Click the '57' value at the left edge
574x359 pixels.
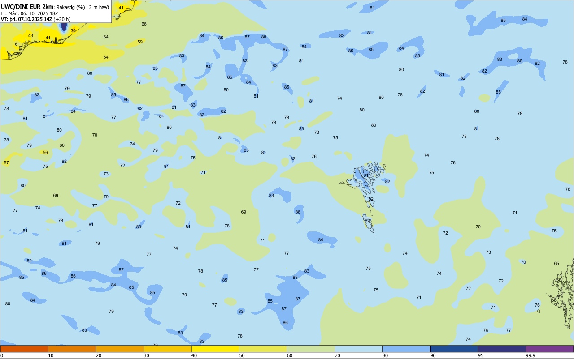tap(6, 163)
